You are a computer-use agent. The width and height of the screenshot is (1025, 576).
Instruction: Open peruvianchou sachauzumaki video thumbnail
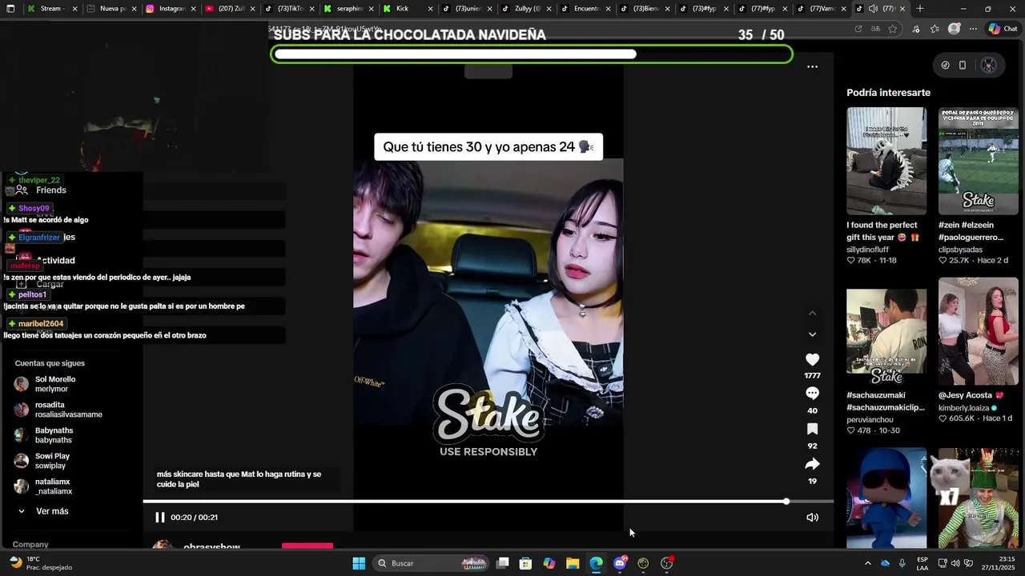point(886,331)
